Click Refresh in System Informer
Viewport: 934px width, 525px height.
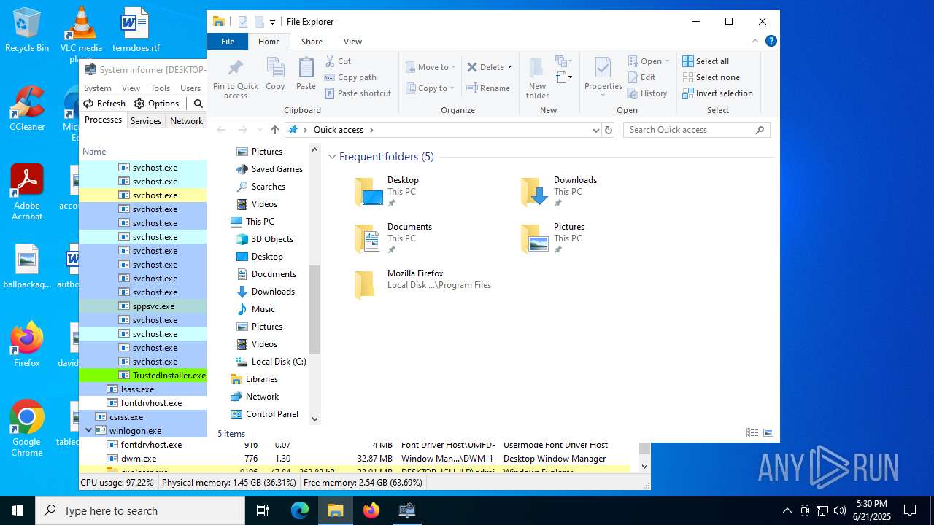click(104, 104)
